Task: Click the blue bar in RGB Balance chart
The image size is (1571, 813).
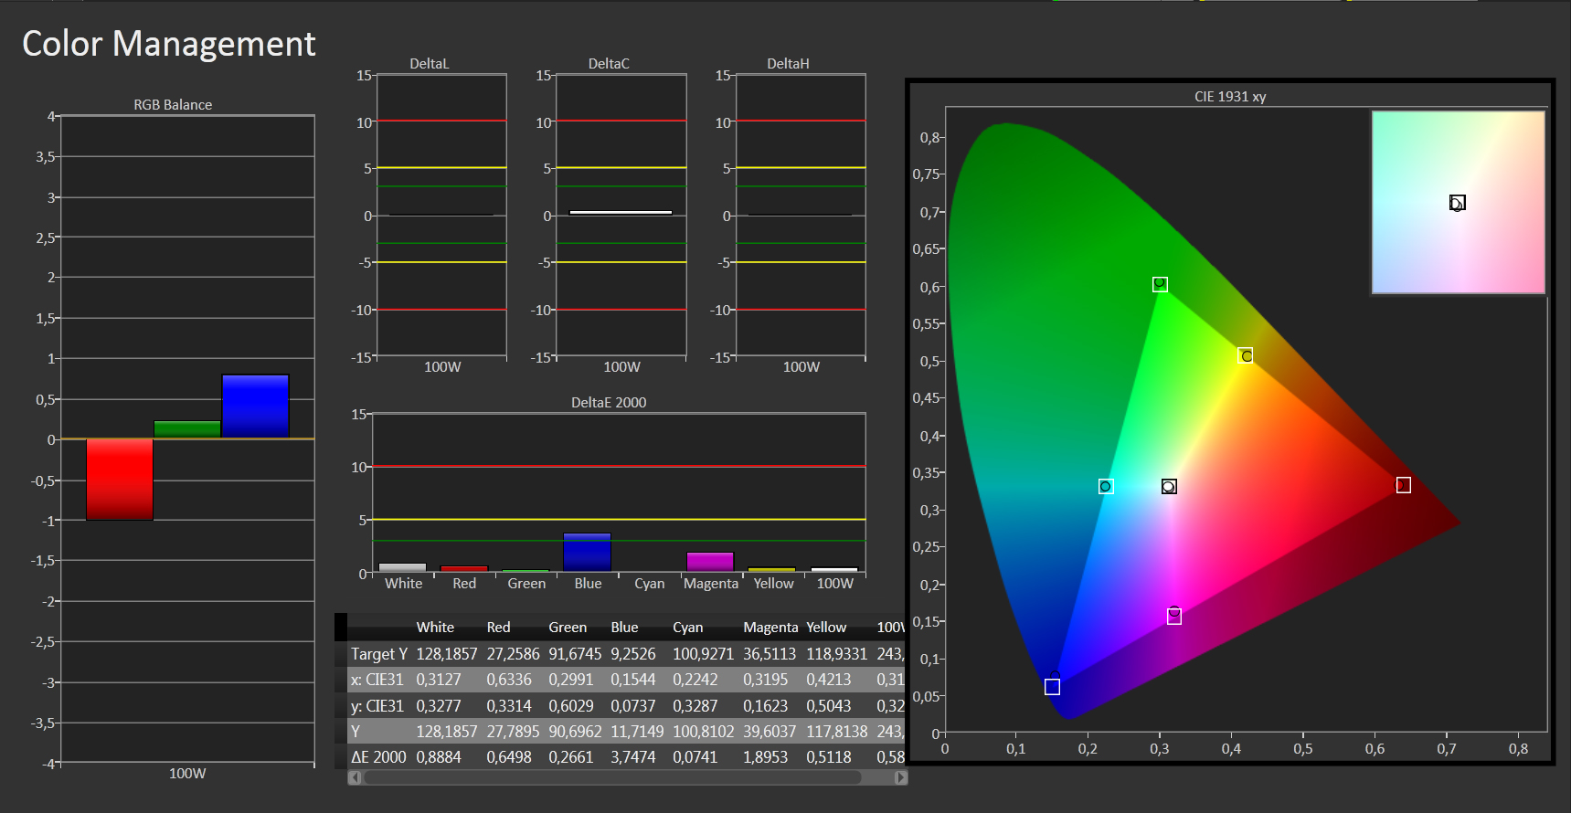Action: [x=255, y=406]
